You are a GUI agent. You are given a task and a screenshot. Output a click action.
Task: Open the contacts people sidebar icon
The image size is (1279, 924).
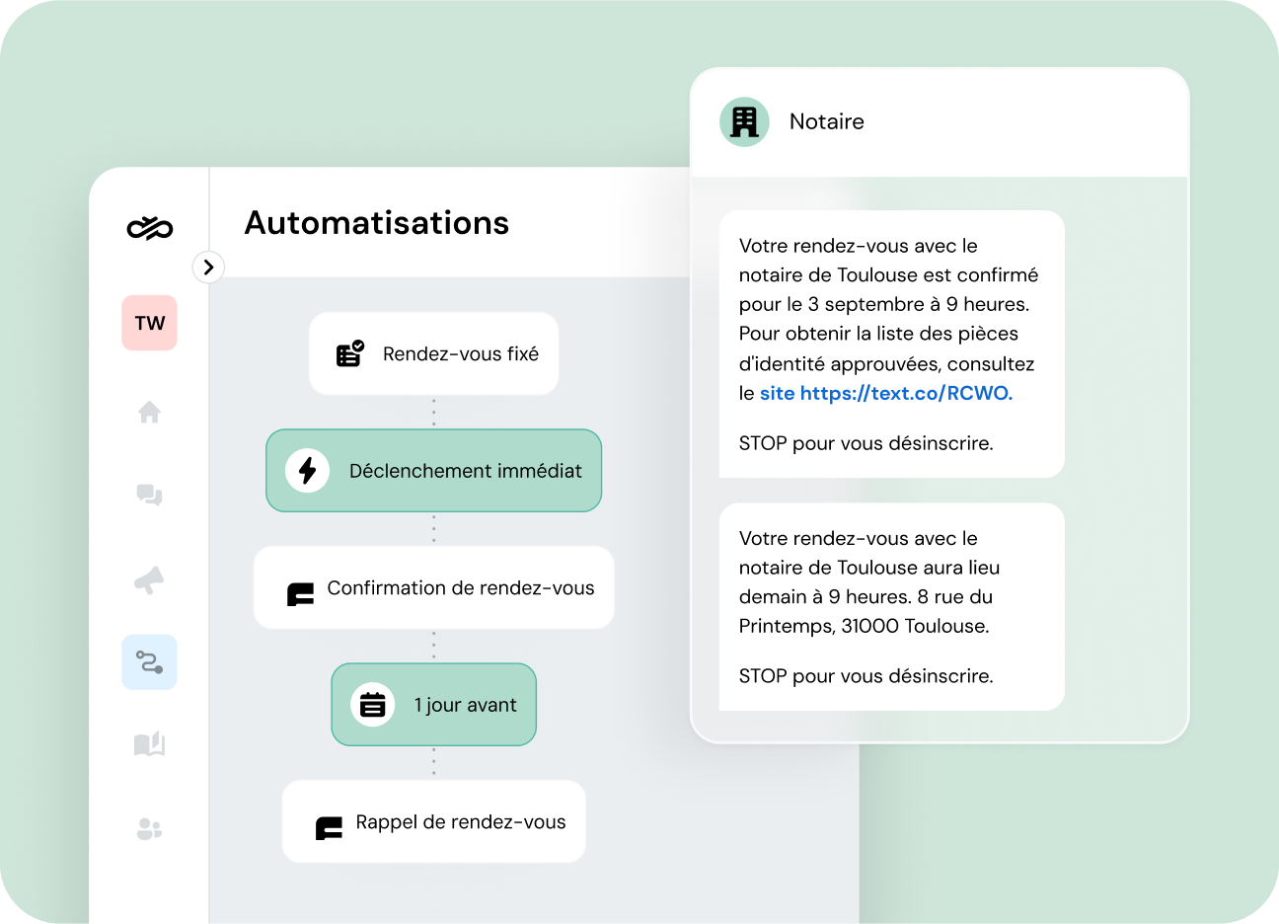[x=149, y=829]
